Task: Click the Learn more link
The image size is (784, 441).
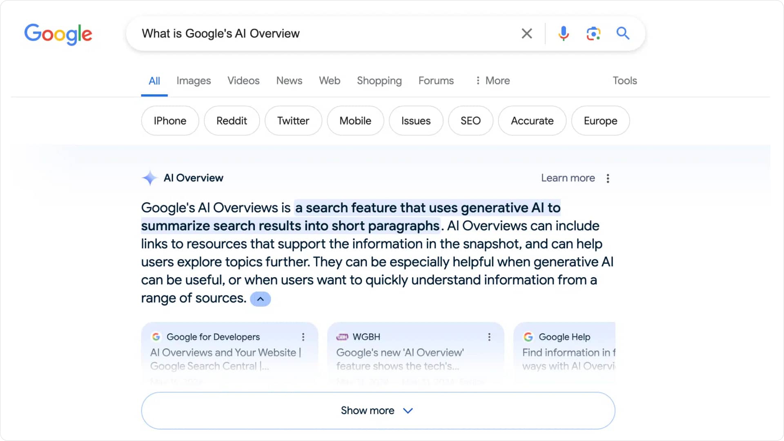Action: point(568,178)
